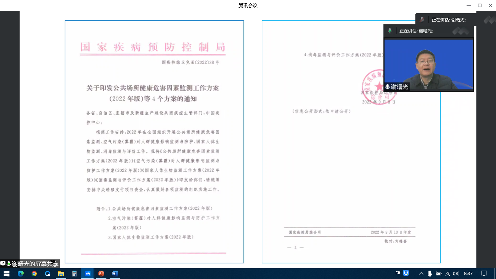
Task: Open the volume control in system tray
Action: click(x=456, y=274)
